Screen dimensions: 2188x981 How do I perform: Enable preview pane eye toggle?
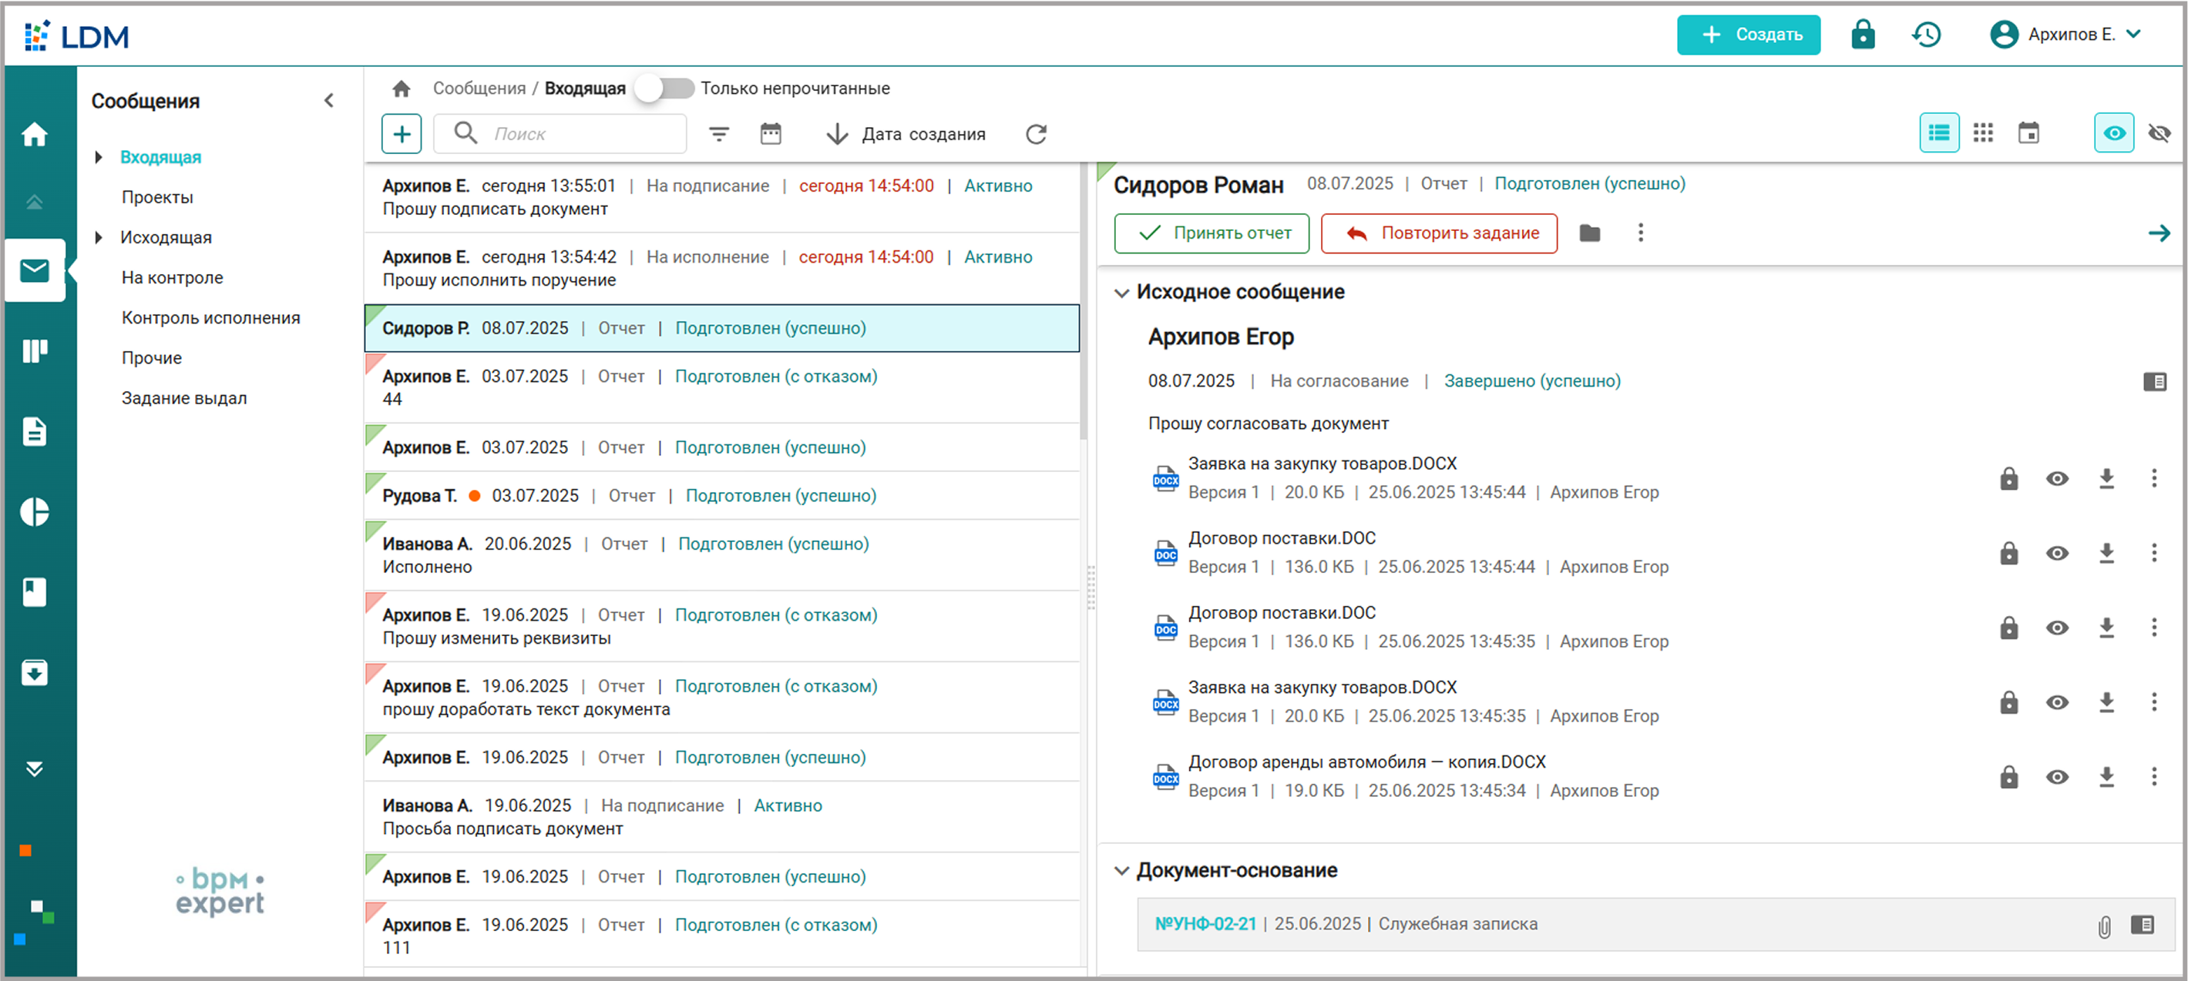click(x=2114, y=132)
